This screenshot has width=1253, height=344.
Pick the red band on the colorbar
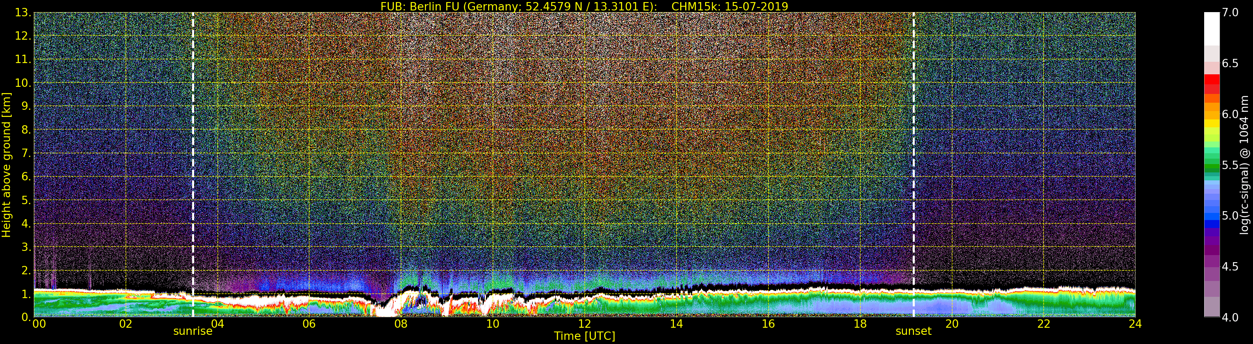pyautogui.click(x=1212, y=80)
